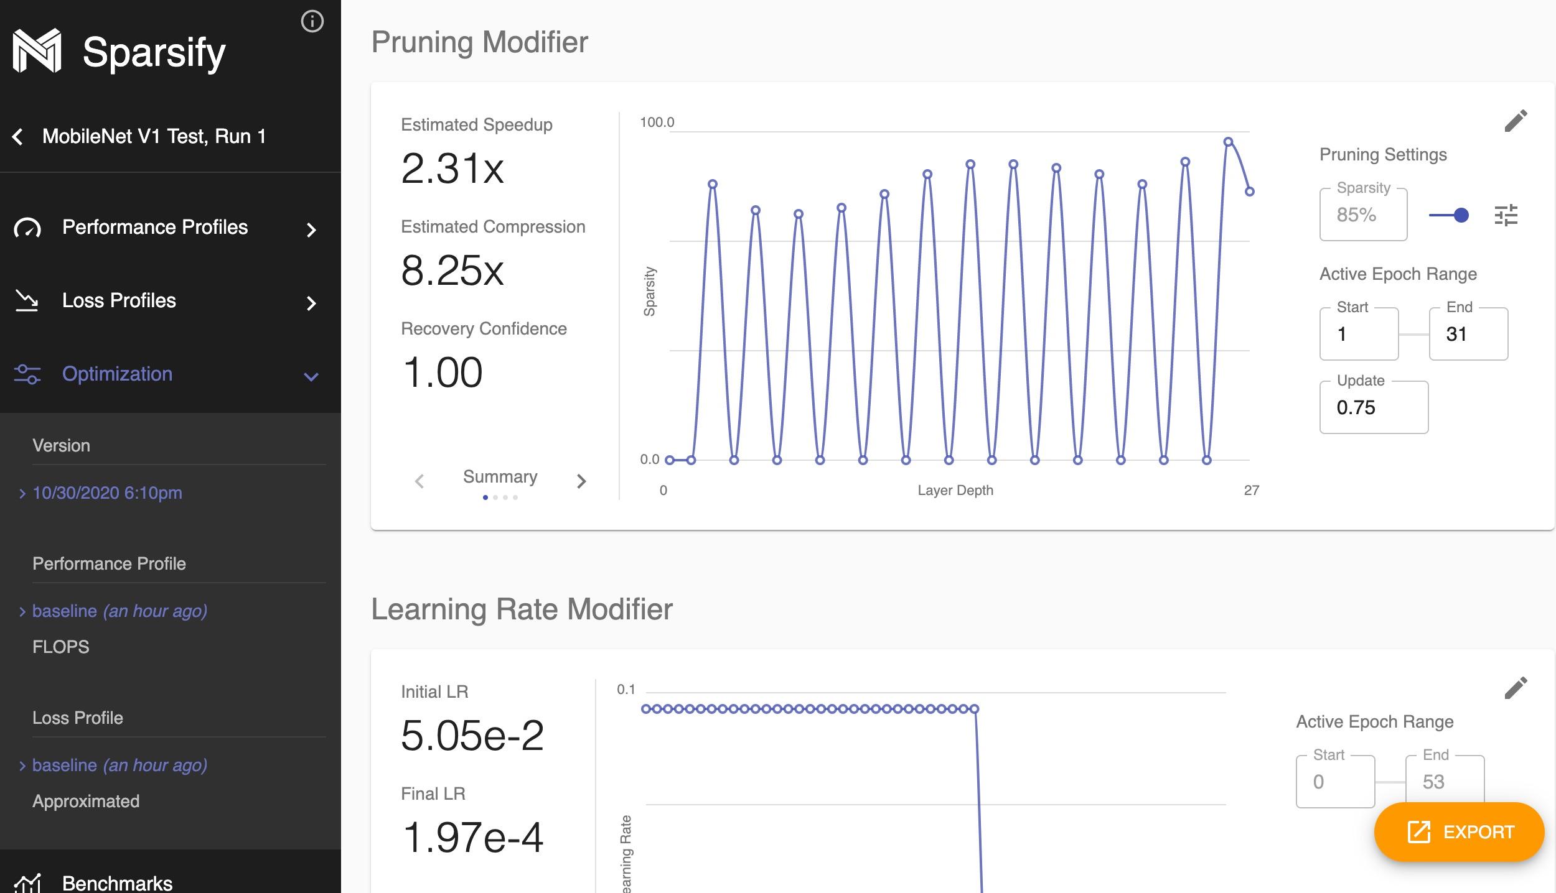Click the Export button
Image resolution: width=1556 pixels, height=893 pixels.
(x=1459, y=832)
